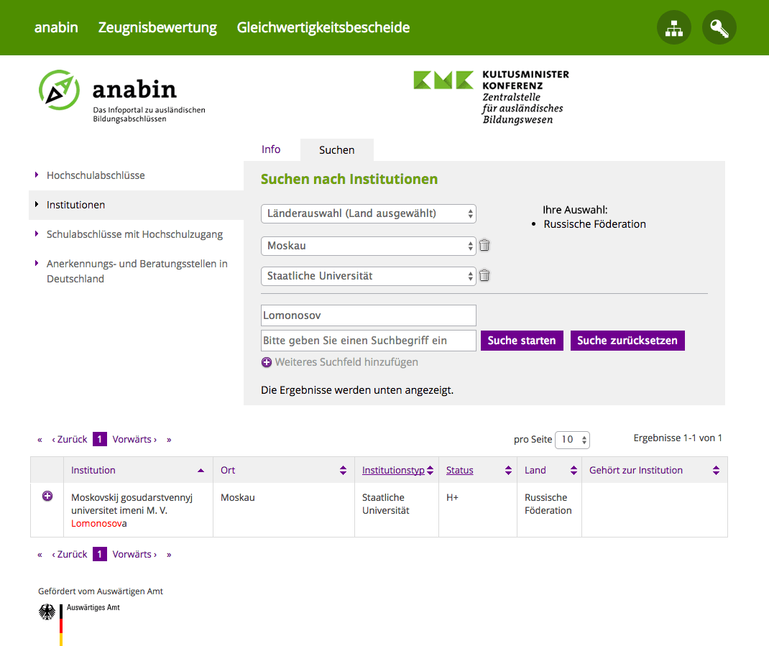Screen dimensions: 769x646
Task: Click the key login icon
Action: 719,28
